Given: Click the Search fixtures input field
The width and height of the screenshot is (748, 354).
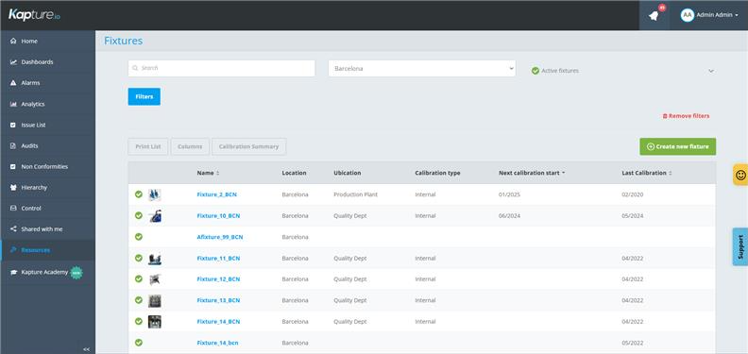Looking at the screenshot, I should pos(221,68).
